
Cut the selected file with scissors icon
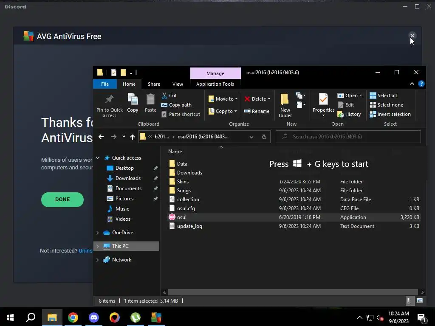tap(169, 96)
